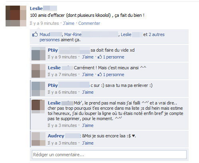Click thumbs-up icon on Ptiiy's 9-minute comment
Image resolution: width=199 pixels, height=163 pixels.
coord(100,57)
